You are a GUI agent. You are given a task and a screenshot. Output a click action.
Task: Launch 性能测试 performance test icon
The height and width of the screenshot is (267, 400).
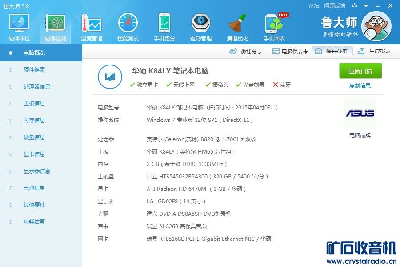[128, 28]
